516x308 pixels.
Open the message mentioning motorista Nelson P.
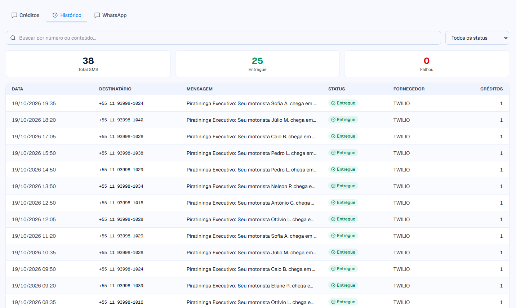(251, 186)
